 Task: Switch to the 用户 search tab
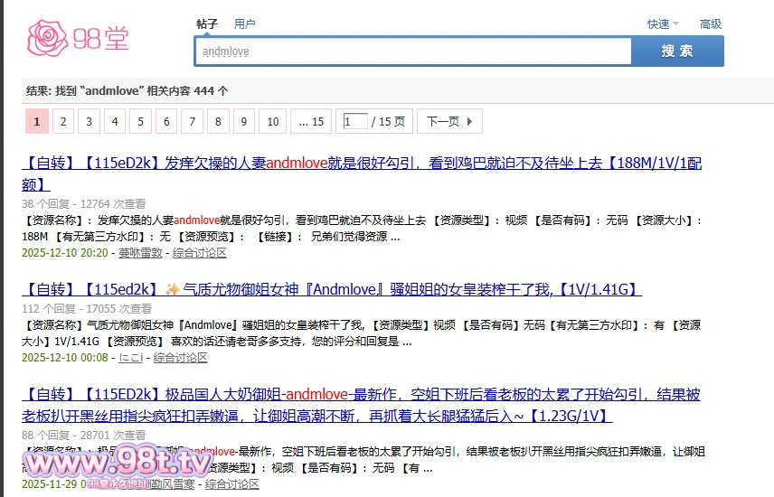click(244, 24)
